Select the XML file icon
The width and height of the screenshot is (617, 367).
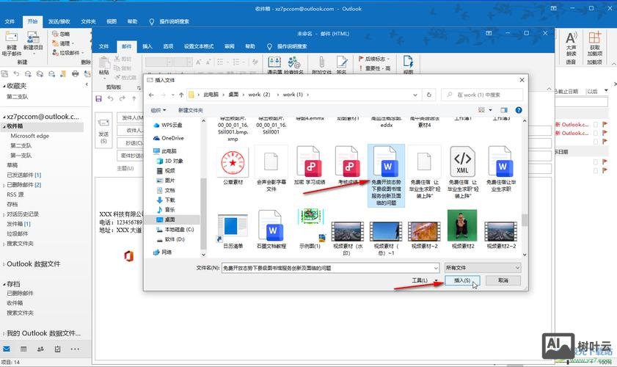[462, 161]
